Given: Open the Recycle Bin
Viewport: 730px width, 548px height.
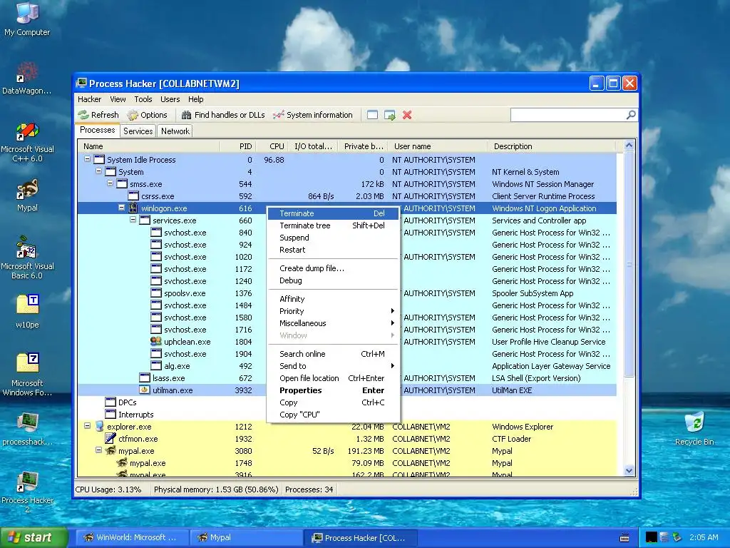Looking at the screenshot, I should pos(694,428).
